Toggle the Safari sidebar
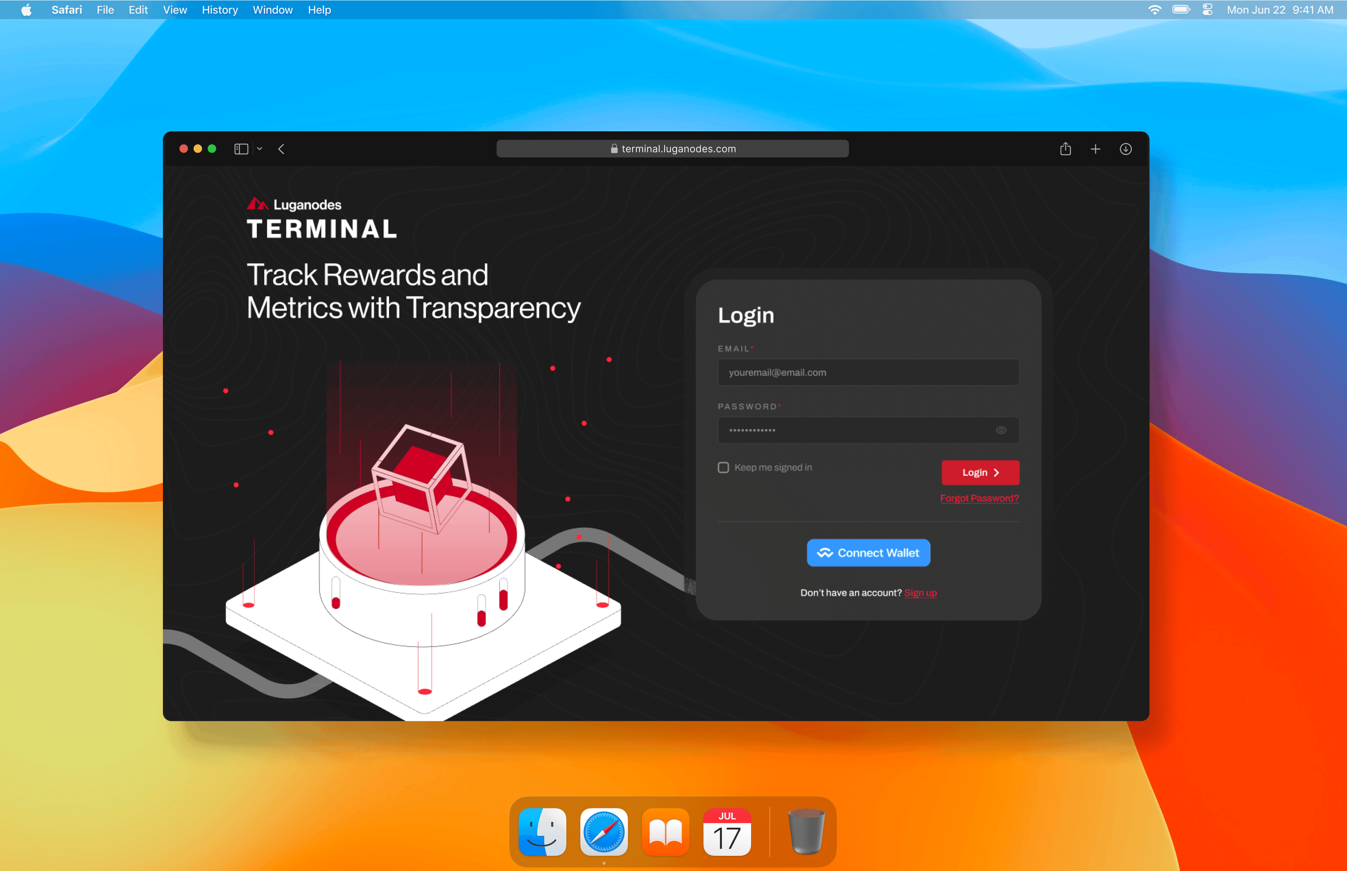Image resolution: width=1347 pixels, height=871 pixels. coord(242,149)
